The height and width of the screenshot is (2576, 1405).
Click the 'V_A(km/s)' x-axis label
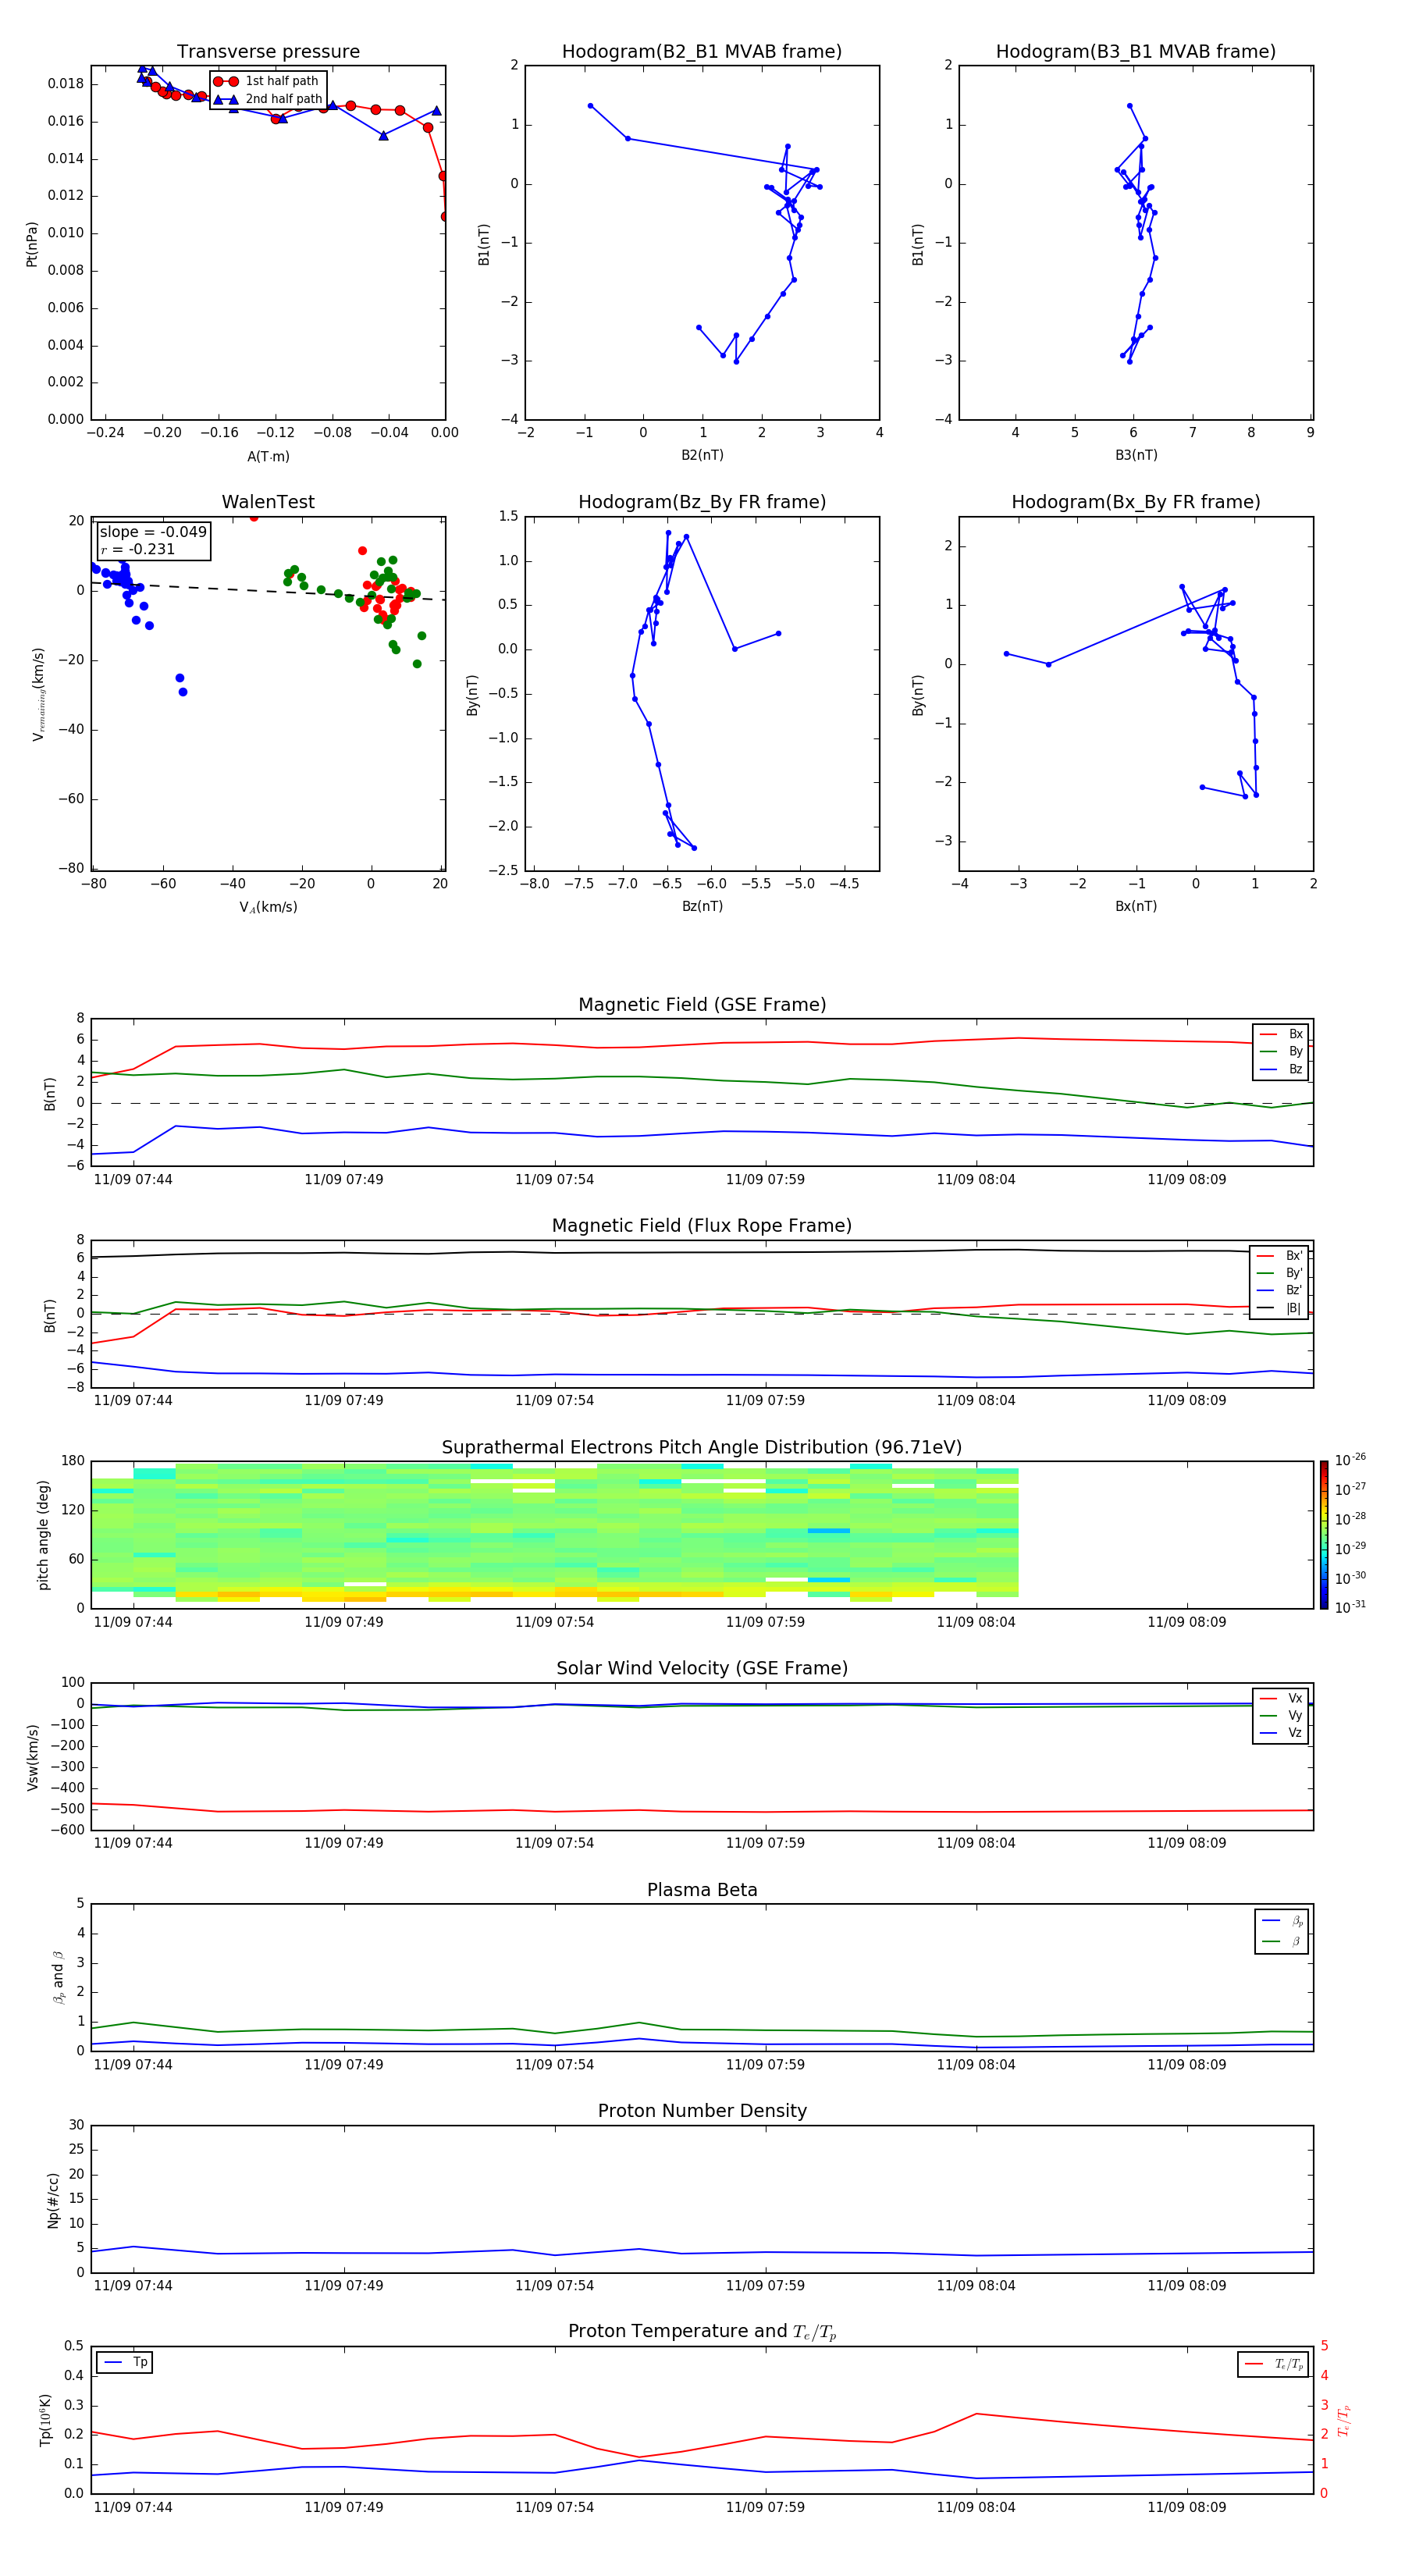click(268, 907)
